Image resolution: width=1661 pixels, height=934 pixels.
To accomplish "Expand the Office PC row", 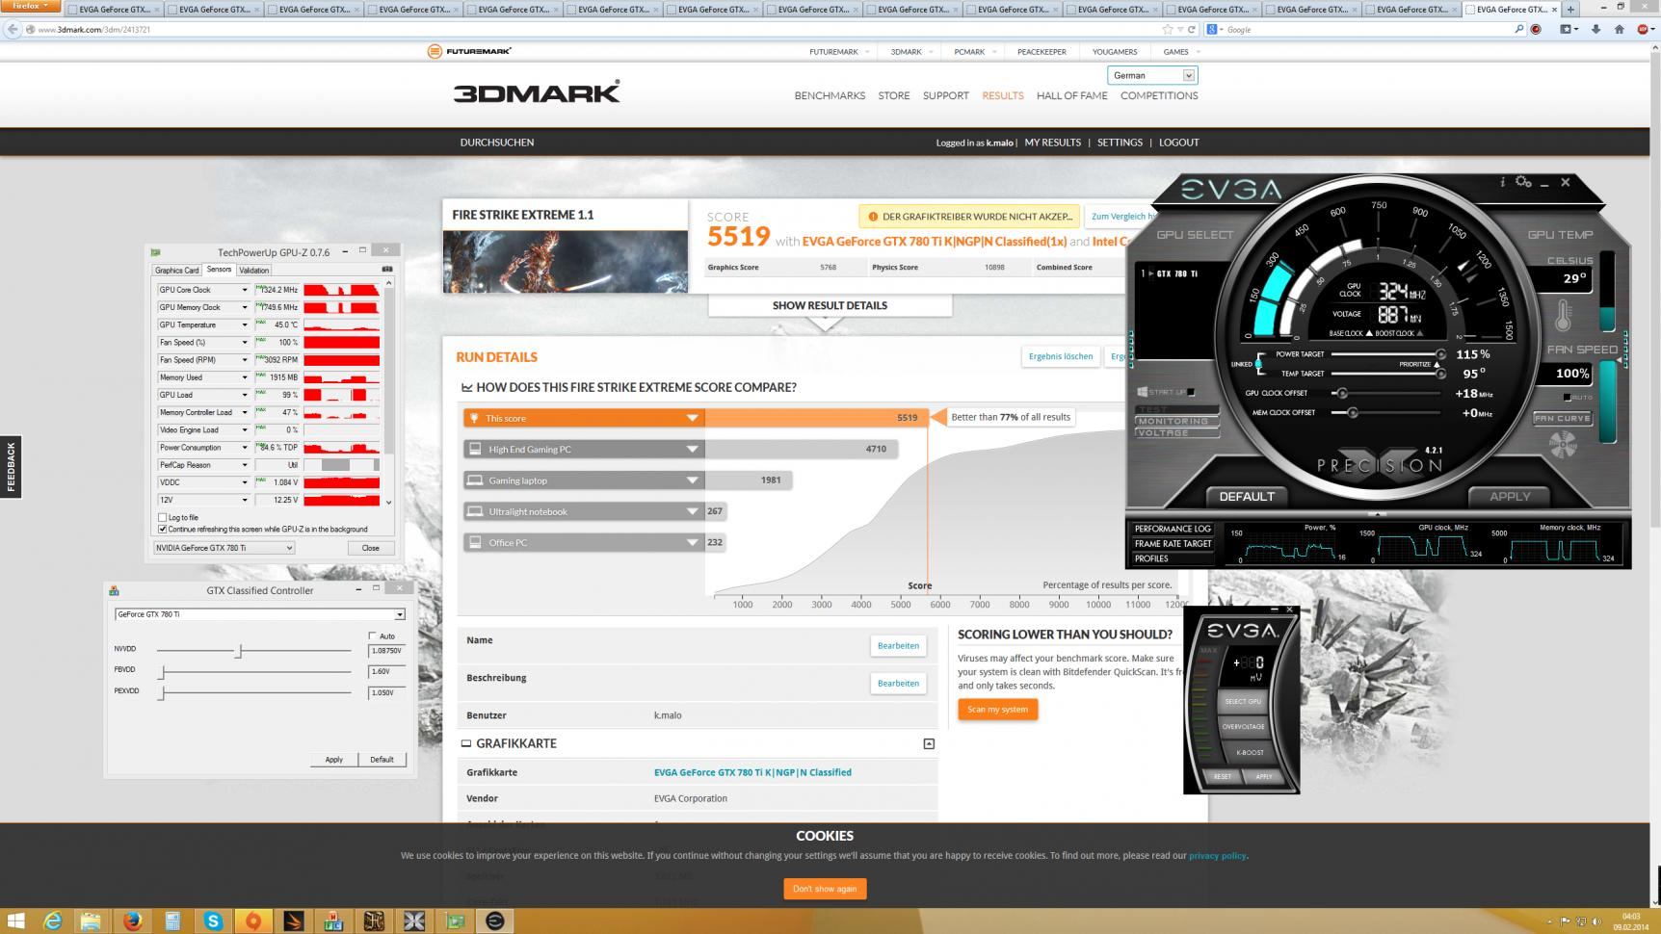I will [x=692, y=542].
